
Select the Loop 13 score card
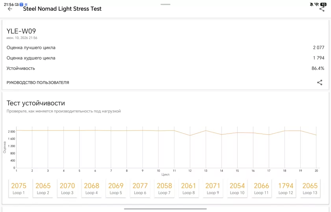pyautogui.click(x=310, y=188)
